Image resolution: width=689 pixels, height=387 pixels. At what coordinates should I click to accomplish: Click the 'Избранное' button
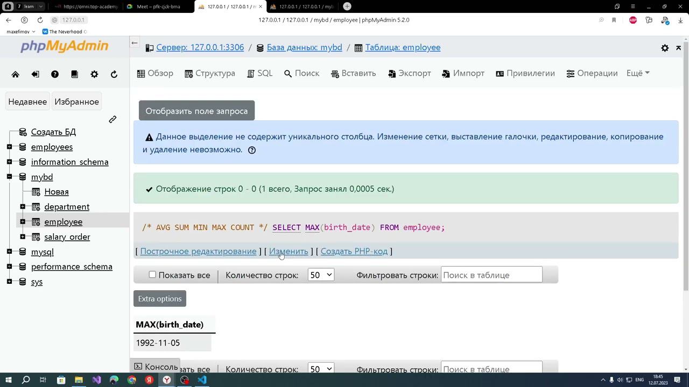(76, 102)
